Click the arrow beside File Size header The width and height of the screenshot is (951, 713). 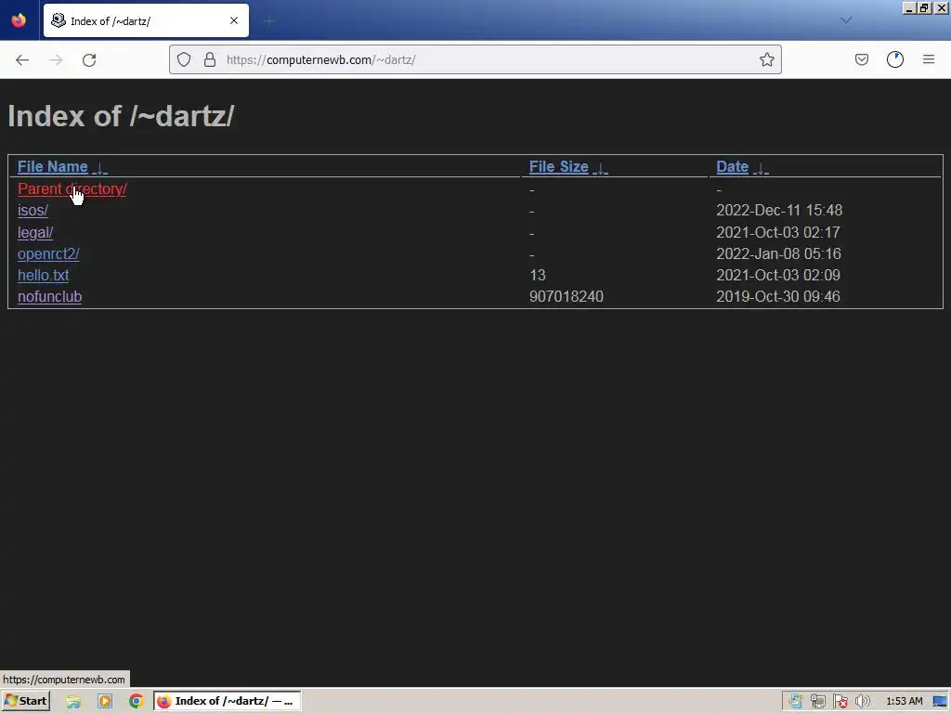pos(601,168)
